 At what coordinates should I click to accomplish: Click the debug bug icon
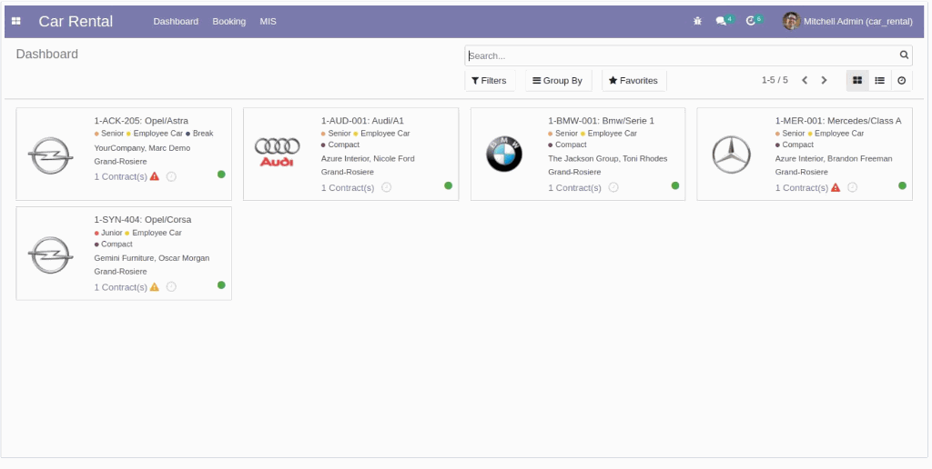[697, 21]
